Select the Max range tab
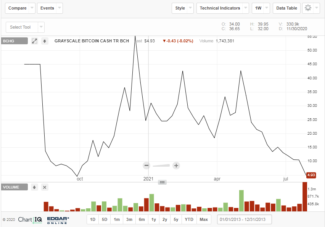This screenshot has width=325, height=227. [204, 219]
